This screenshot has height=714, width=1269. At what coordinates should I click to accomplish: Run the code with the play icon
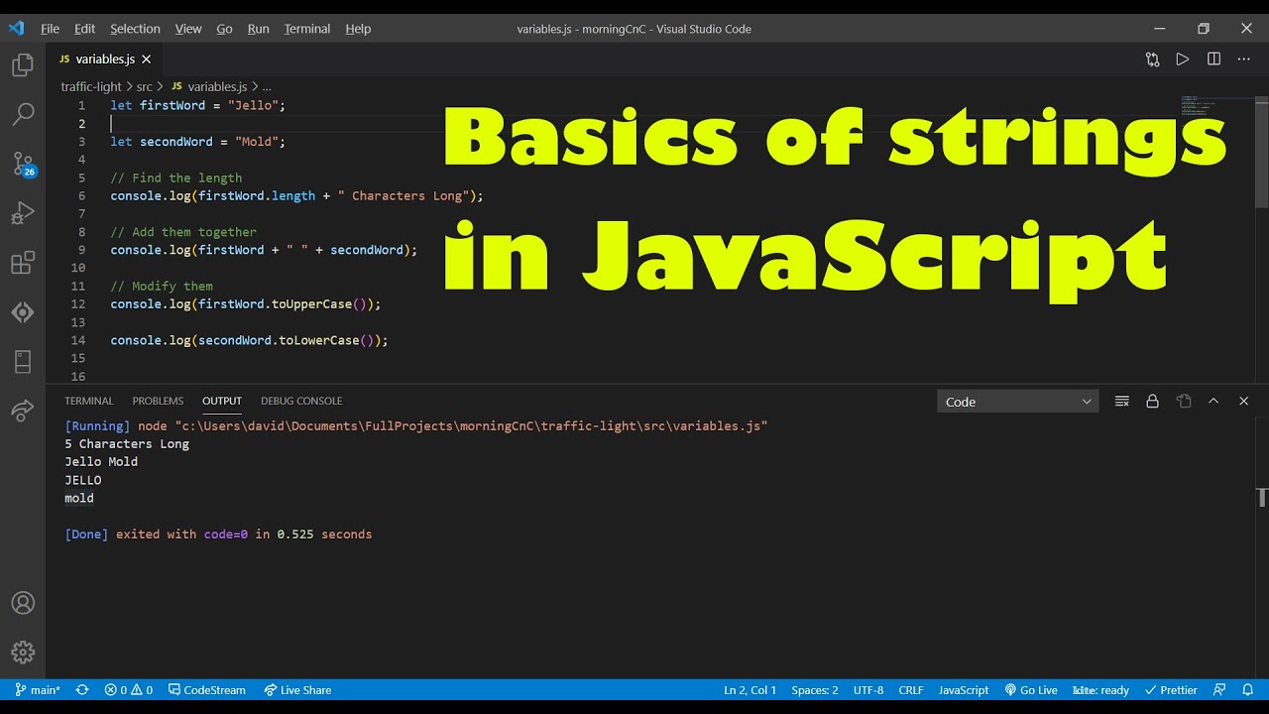point(1183,59)
